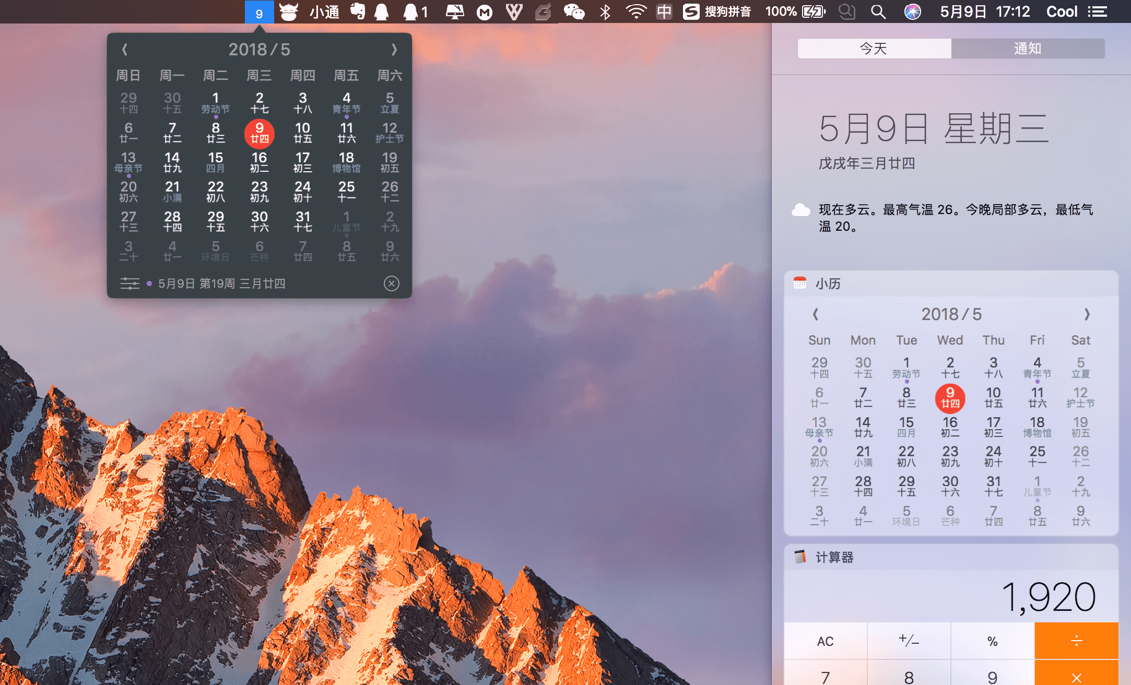Open the ox-head icon in menu bar
Screen dimensions: 1131x685
[288, 12]
